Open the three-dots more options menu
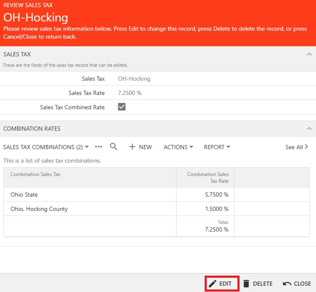Image resolution: width=316 pixels, height=292 pixels. point(98,147)
